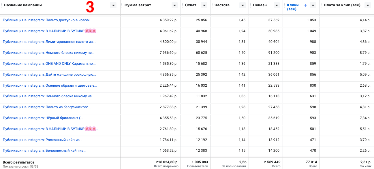Open campaign link Лимитированное пальто из
This screenshot has width=374, height=169.
(x=49, y=42)
